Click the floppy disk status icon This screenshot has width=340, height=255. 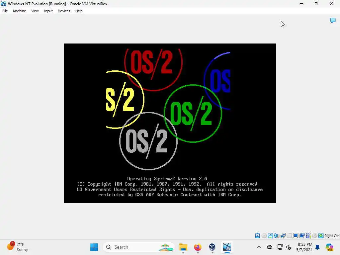[x=270, y=236]
